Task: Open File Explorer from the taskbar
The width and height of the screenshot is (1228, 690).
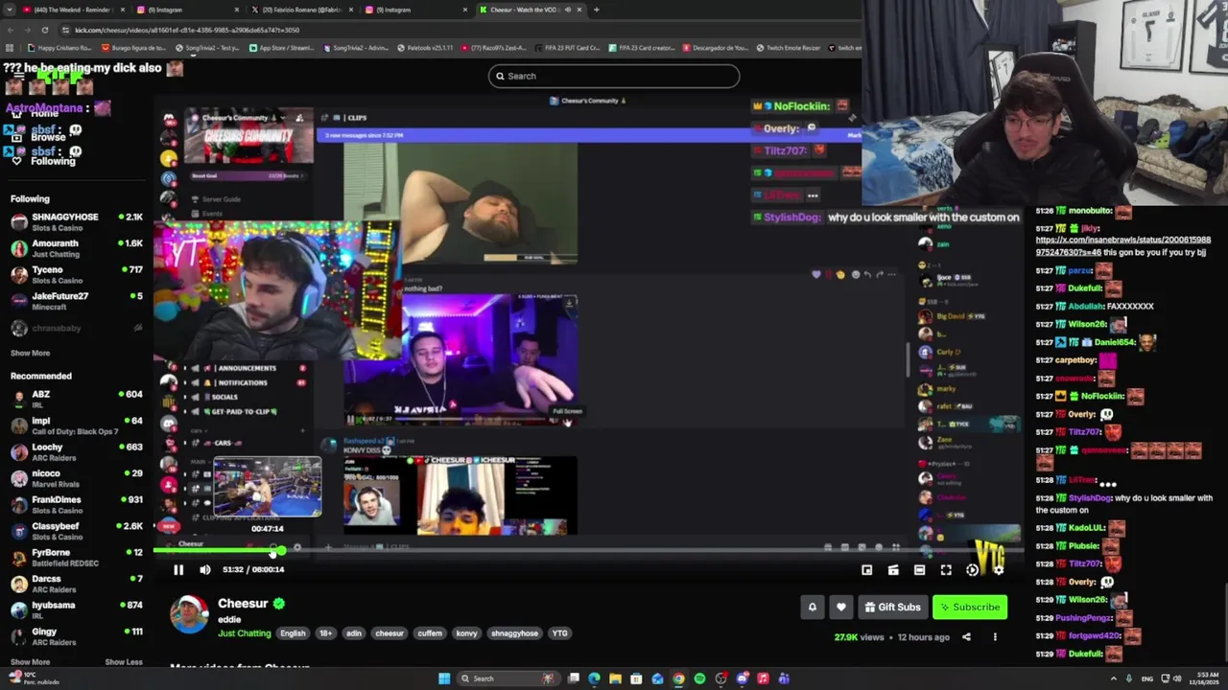Action: click(x=615, y=678)
